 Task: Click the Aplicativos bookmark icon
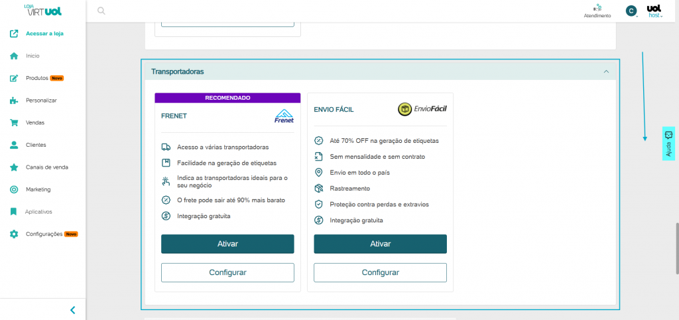[14, 212]
